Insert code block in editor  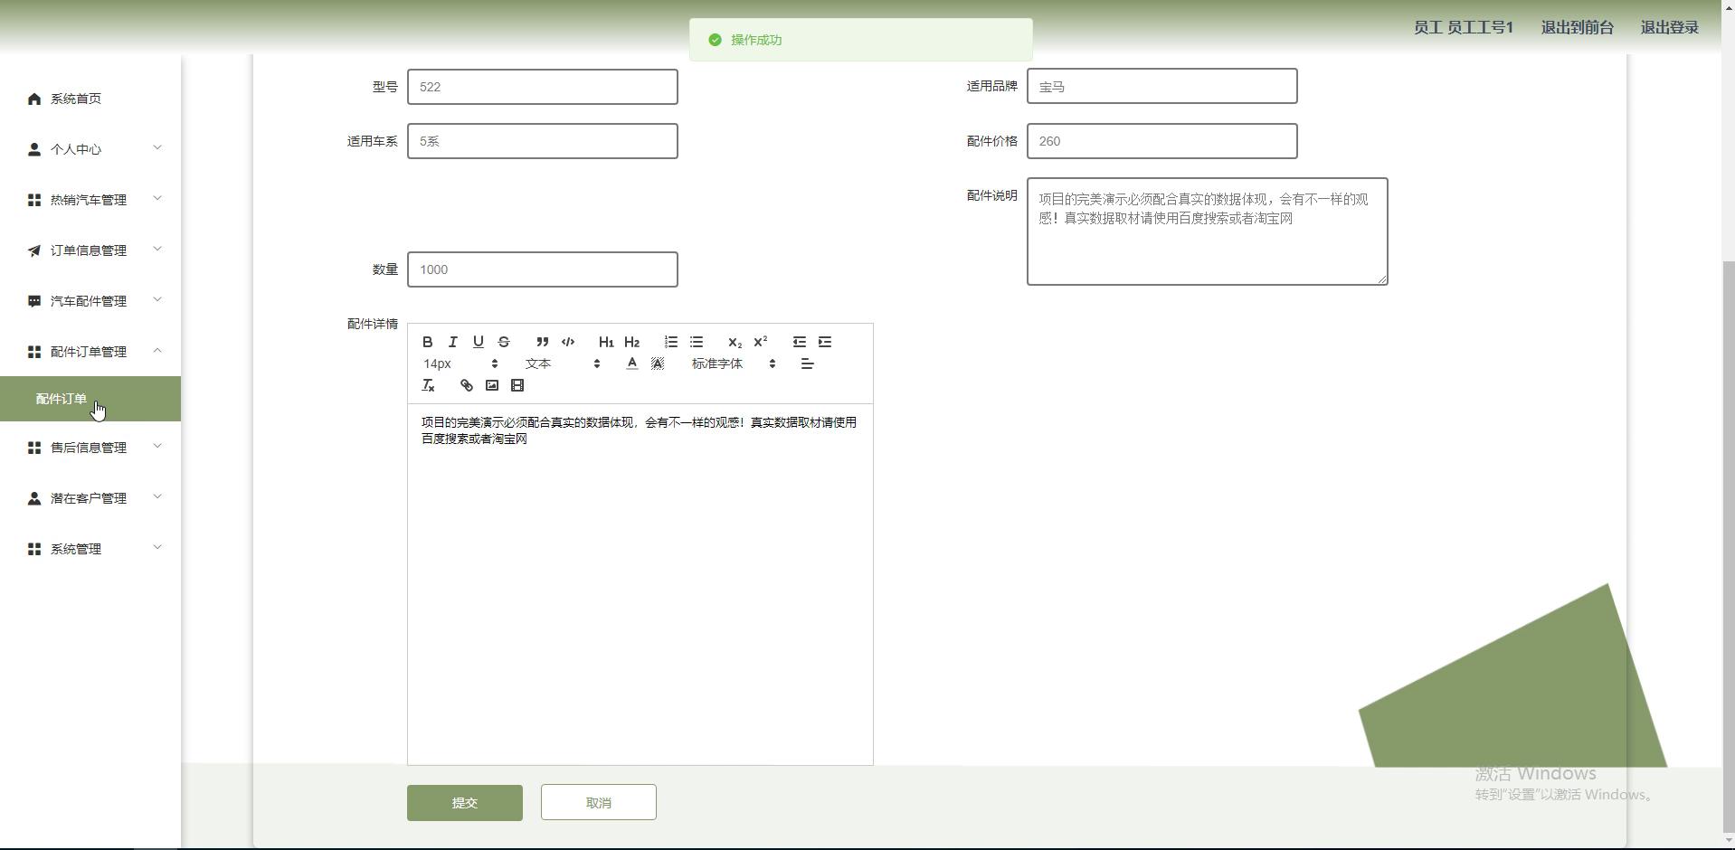coord(568,342)
